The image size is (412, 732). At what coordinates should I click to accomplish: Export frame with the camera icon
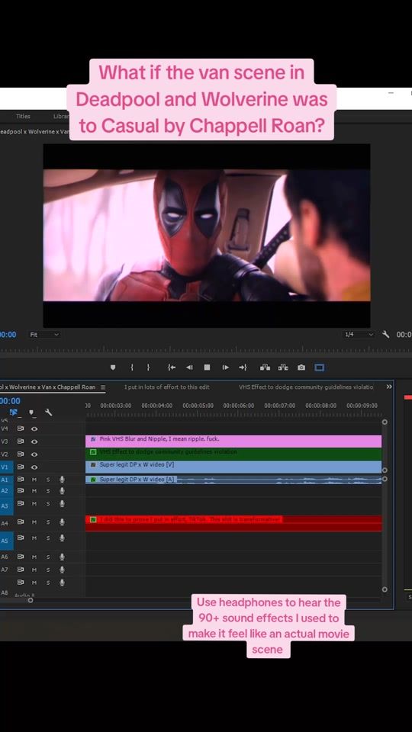[301, 368]
